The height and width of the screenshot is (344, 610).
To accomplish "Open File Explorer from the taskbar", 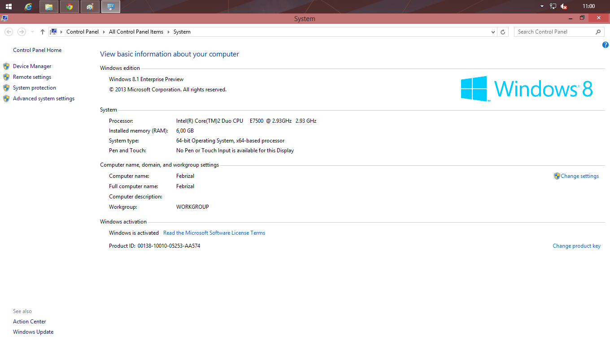I will coord(48,7).
